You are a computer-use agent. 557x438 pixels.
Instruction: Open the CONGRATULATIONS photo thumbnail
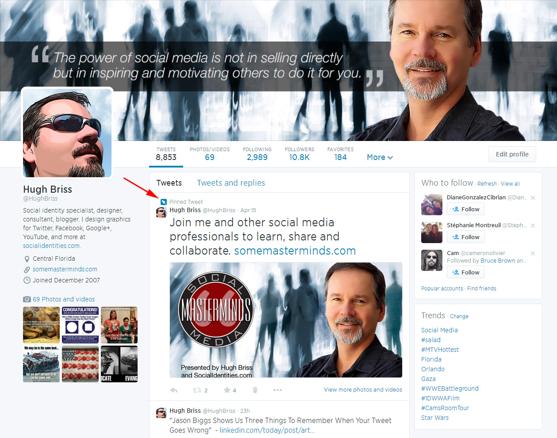coord(81,325)
